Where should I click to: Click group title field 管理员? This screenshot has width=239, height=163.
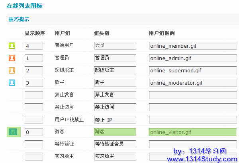point(115,58)
